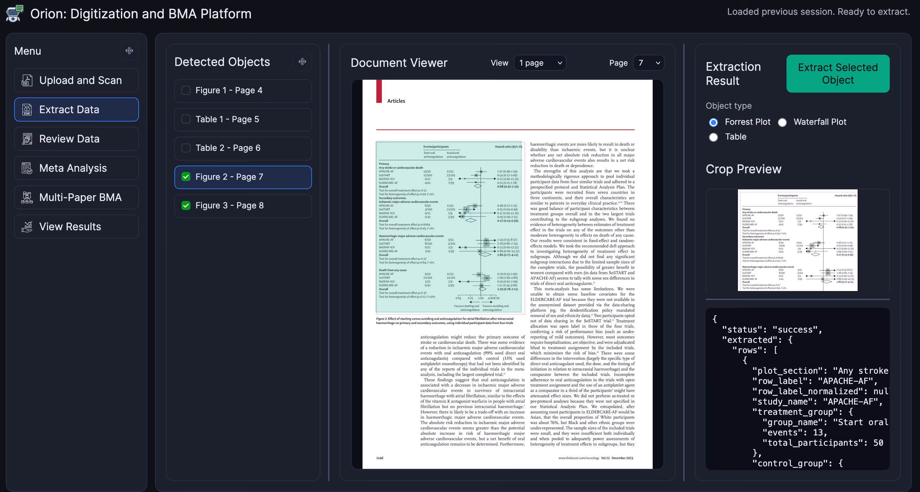The height and width of the screenshot is (492, 920).
Task: Click the Upload and Scan PDF icon
Action: (x=27, y=80)
